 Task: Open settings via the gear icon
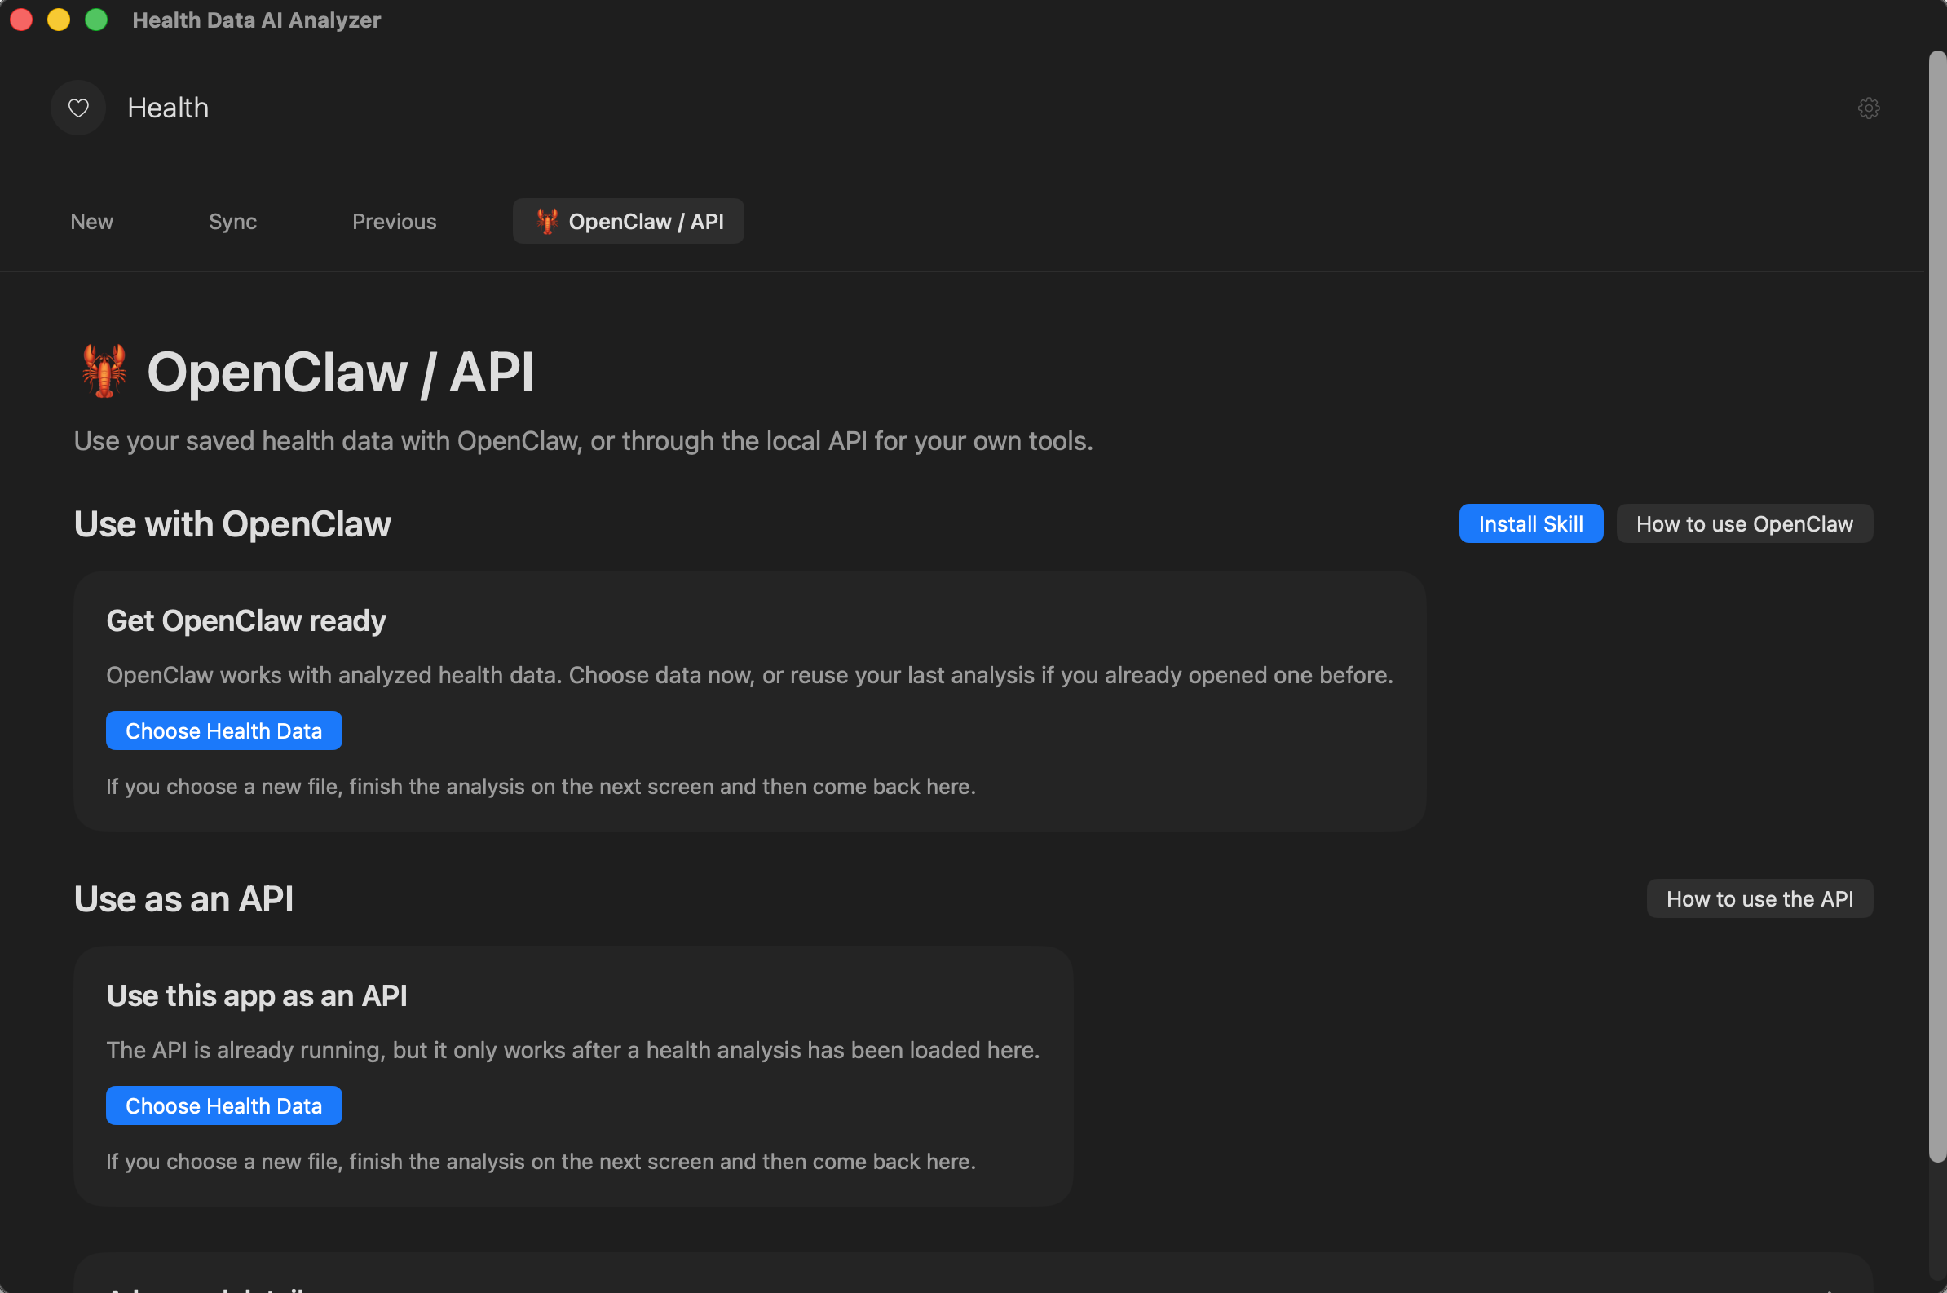[1868, 108]
